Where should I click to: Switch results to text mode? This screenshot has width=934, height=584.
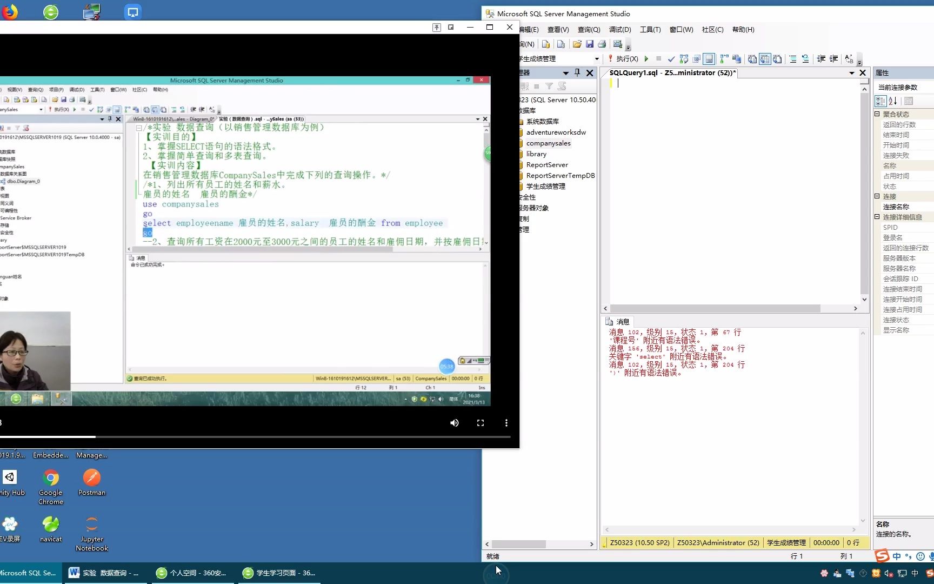[752, 59]
